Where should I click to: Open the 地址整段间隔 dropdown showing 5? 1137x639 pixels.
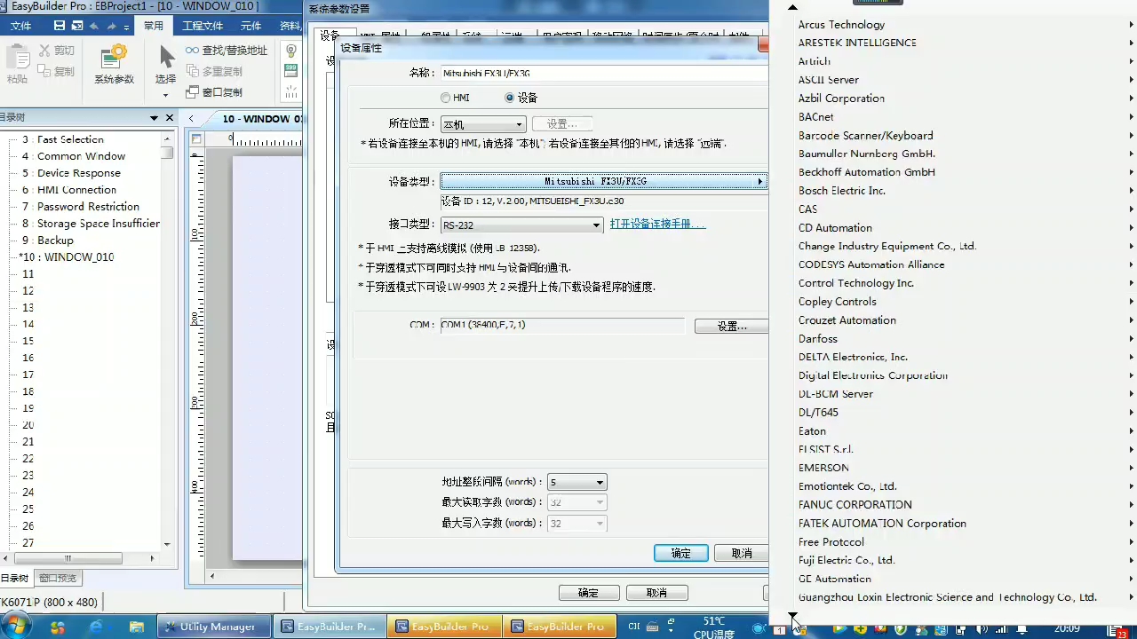(x=577, y=483)
